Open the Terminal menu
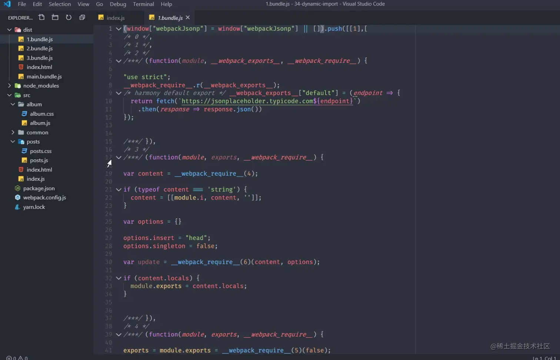The width and height of the screenshot is (560, 360). [x=143, y=4]
